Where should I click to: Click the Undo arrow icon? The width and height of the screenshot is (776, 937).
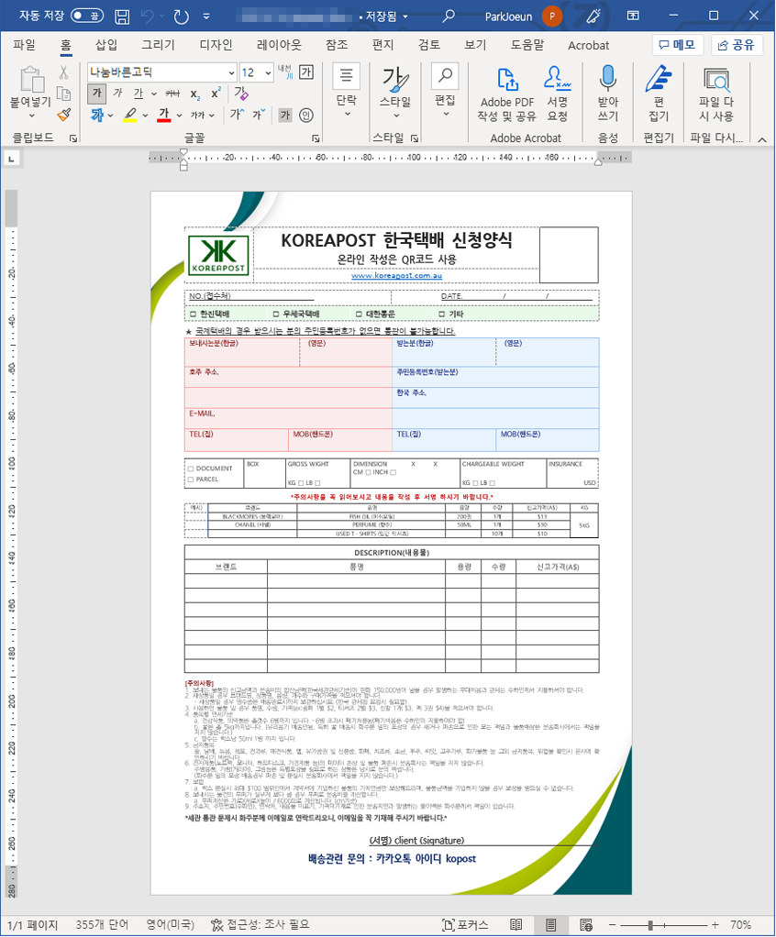(147, 17)
